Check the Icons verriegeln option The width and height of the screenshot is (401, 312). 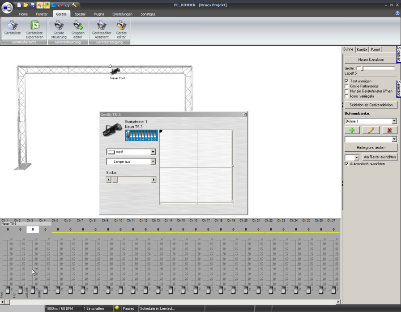[346, 96]
